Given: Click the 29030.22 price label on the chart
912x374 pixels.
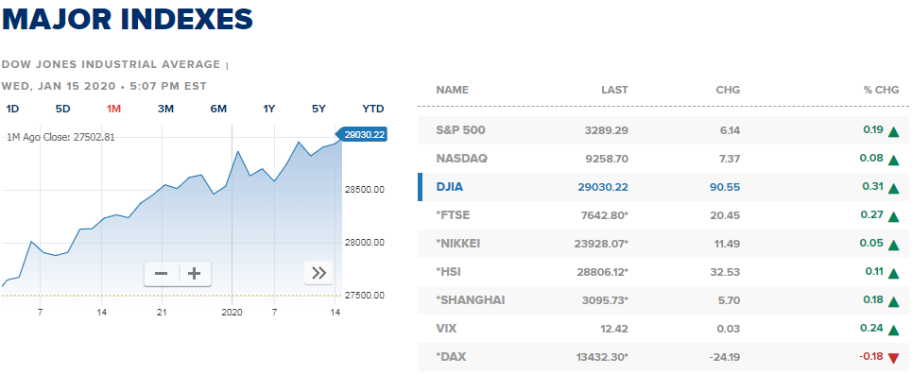Looking at the screenshot, I should coord(362,134).
